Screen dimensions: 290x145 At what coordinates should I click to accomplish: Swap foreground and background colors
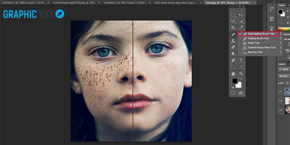point(240,80)
